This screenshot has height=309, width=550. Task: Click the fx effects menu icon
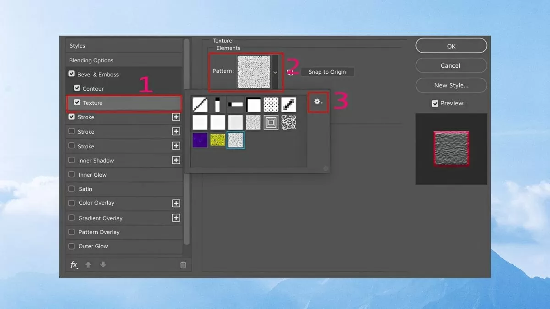coord(74,265)
